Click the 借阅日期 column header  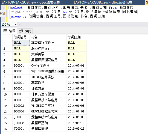click(x=77, y=37)
